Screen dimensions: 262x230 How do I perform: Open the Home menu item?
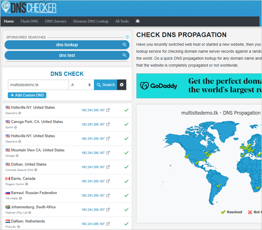point(9,21)
